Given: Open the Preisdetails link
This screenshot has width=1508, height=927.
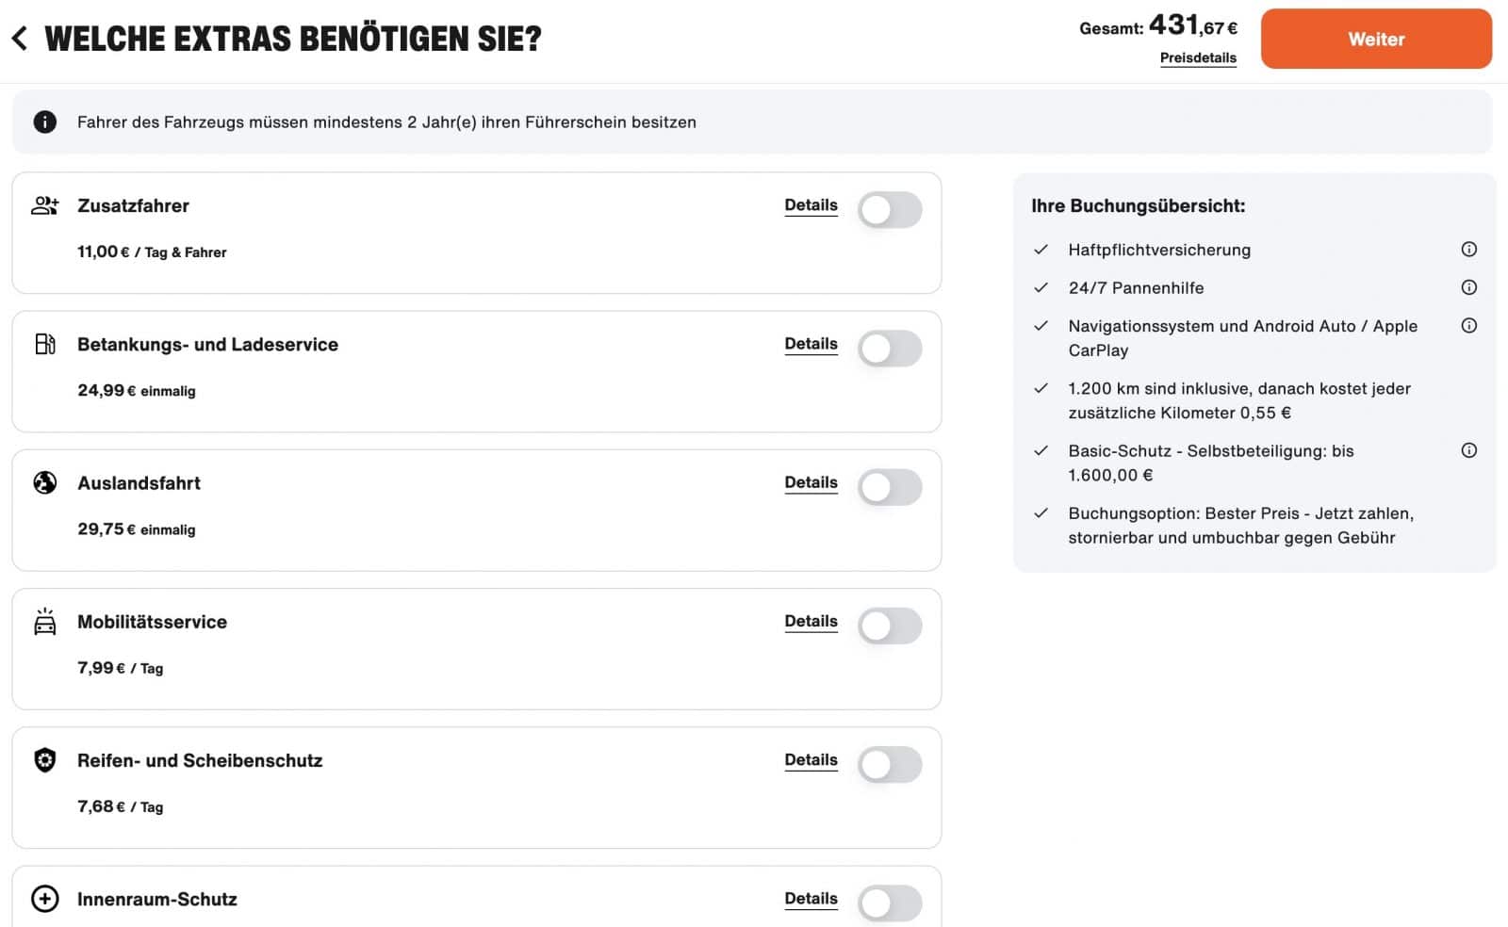Looking at the screenshot, I should click(1199, 57).
